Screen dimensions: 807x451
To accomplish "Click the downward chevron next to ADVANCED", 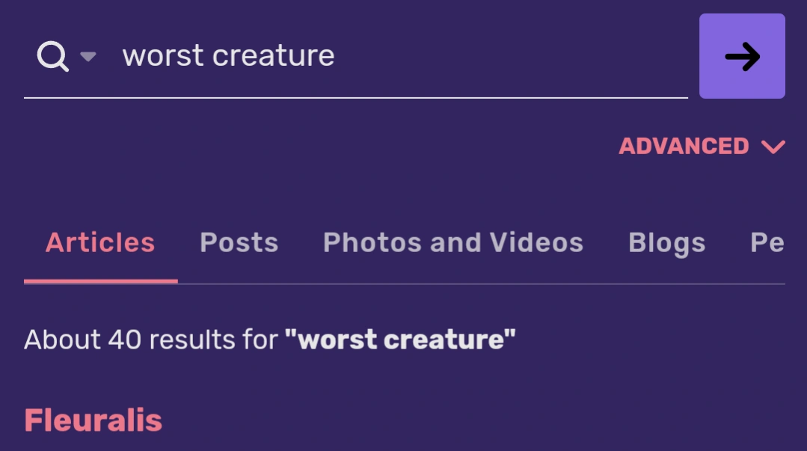I will [772, 147].
